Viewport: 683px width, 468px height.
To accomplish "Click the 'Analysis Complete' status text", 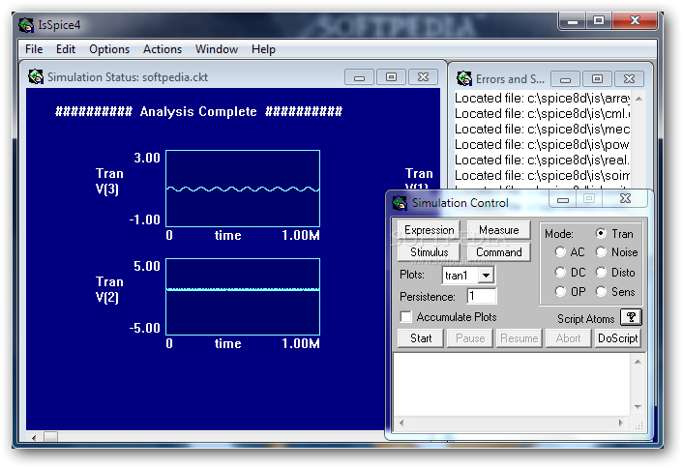I will tap(198, 112).
